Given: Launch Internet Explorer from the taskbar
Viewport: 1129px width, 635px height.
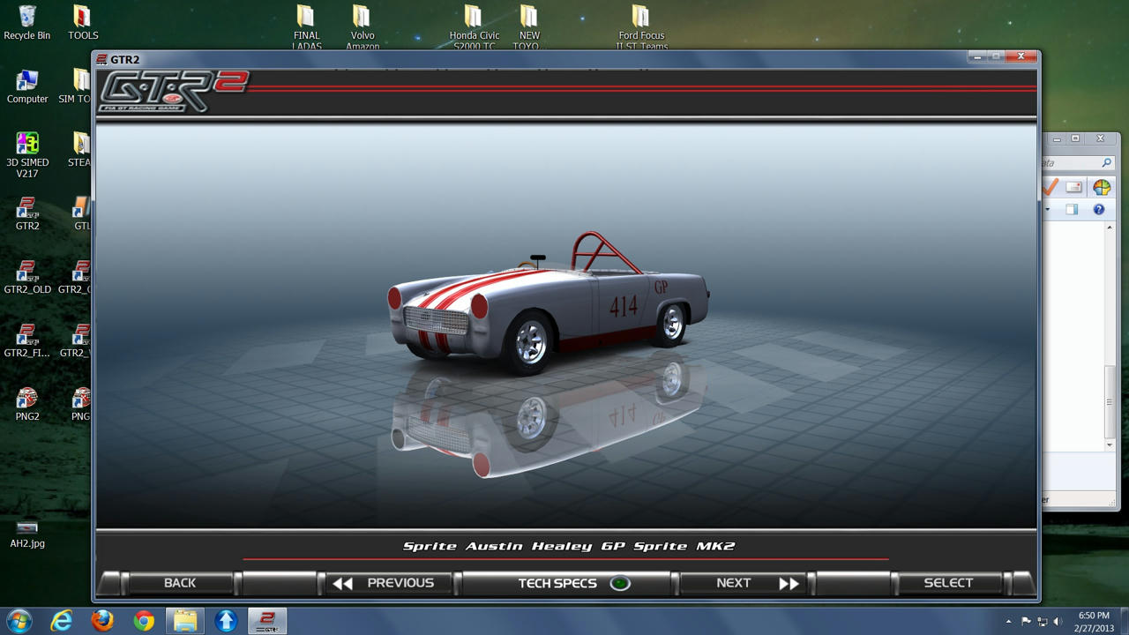Looking at the screenshot, I should (61, 621).
